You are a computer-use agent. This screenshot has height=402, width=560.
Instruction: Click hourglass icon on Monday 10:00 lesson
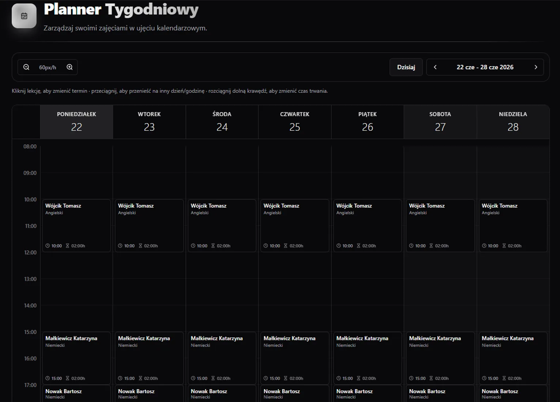67,246
